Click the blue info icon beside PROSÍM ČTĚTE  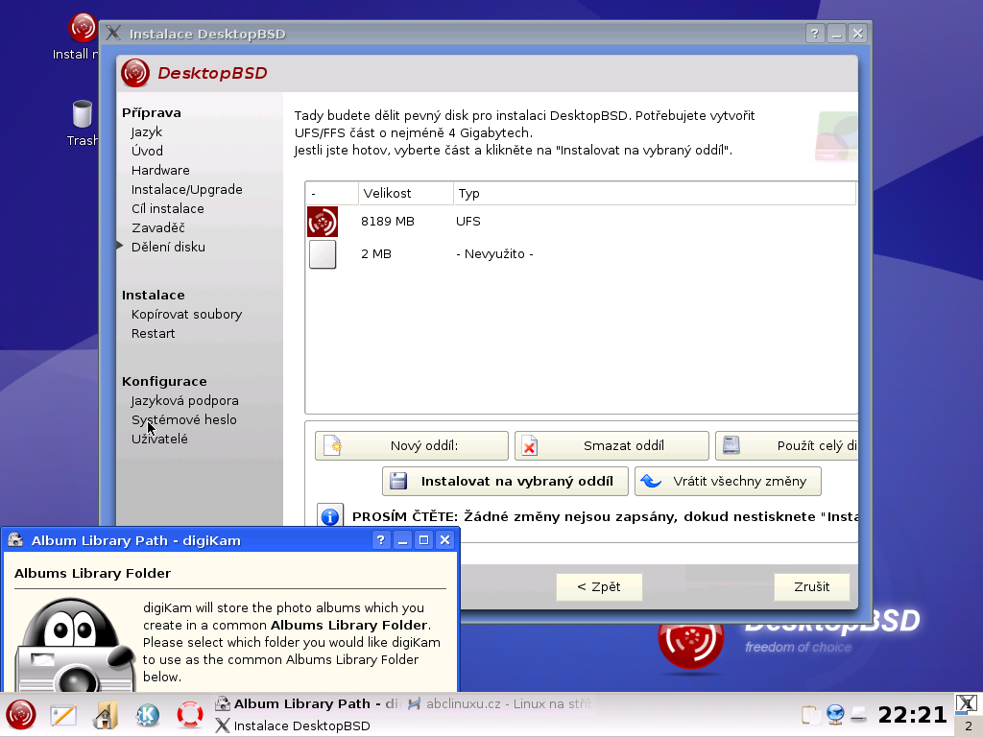pyautogui.click(x=330, y=516)
